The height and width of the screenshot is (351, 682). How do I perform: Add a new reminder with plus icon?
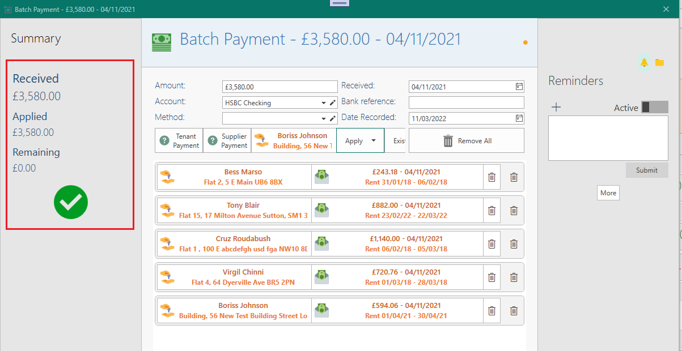coord(556,107)
